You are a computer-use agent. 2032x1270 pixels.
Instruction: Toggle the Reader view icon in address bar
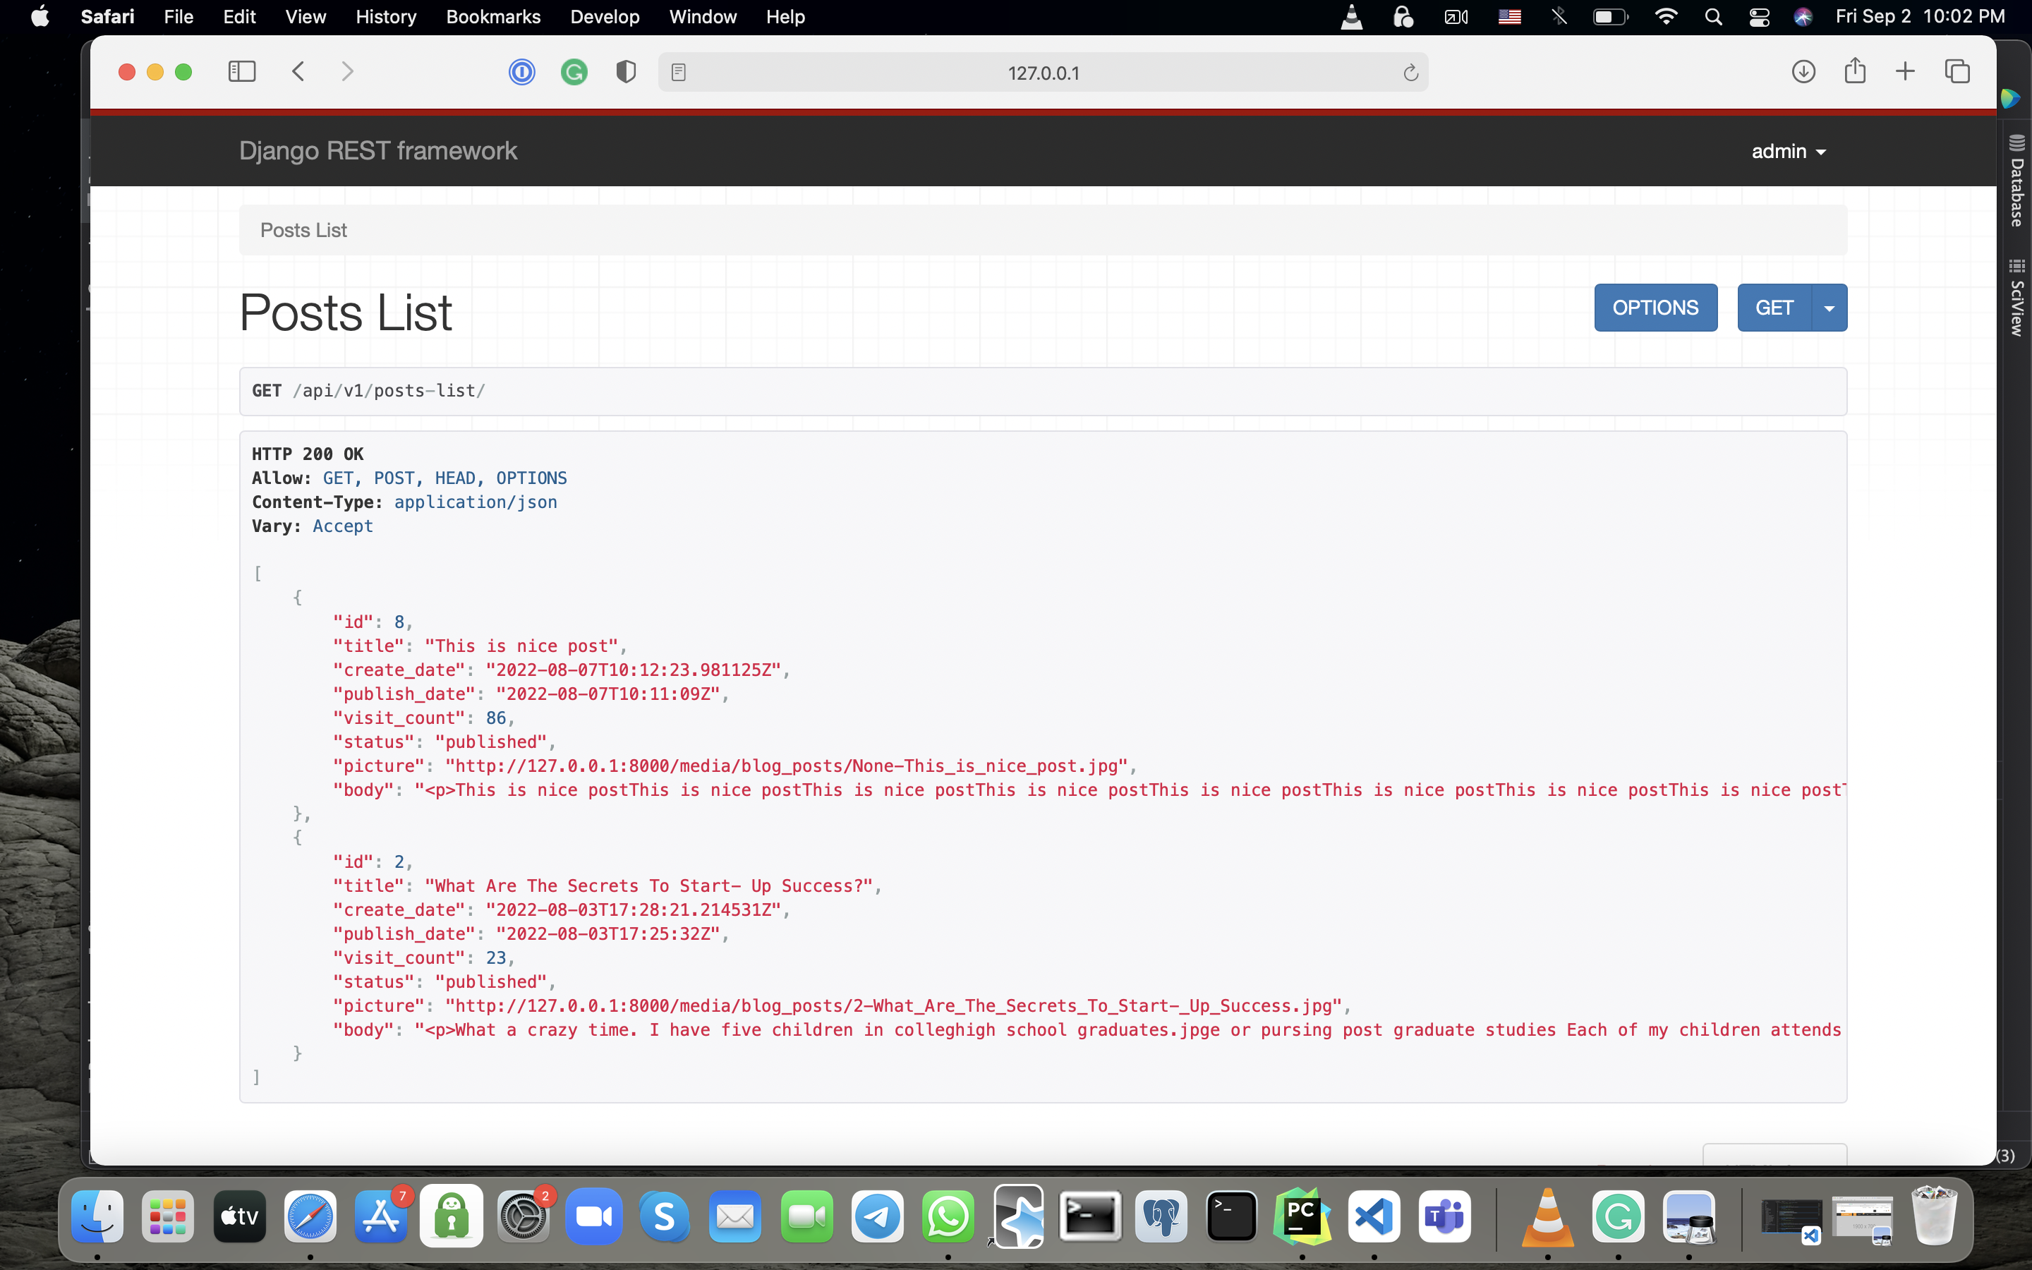click(679, 73)
